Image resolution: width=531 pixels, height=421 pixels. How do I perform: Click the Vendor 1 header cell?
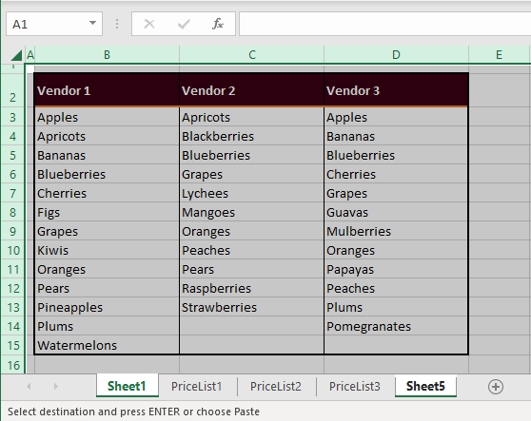pos(107,90)
